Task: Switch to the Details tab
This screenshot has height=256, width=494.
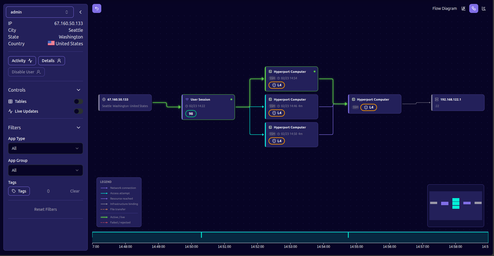Action: pyautogui.click(x=51, y=61)
